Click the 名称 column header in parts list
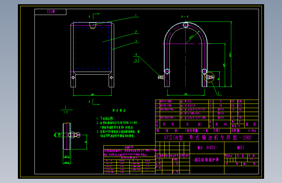 tap(194, 124)
